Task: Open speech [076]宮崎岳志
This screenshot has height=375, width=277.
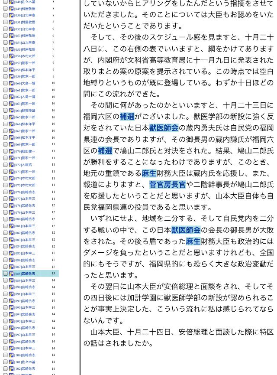Action: [x=25, y=192]
